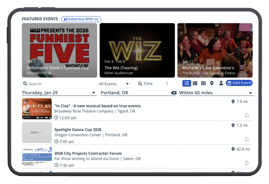Image resolution: width=269 pixels, height=184 pixels.
Task: Click the calendar-plus icon in Add Event
Action: (x=229, y=83)
